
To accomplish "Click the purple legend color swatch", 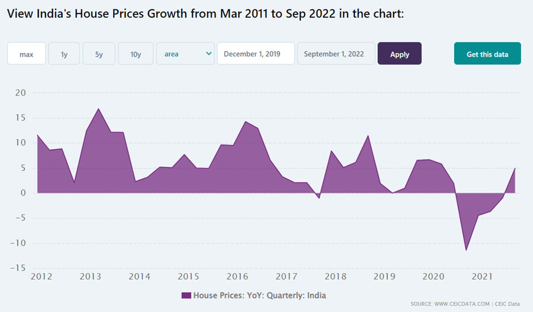I will [x=186, y=296].
